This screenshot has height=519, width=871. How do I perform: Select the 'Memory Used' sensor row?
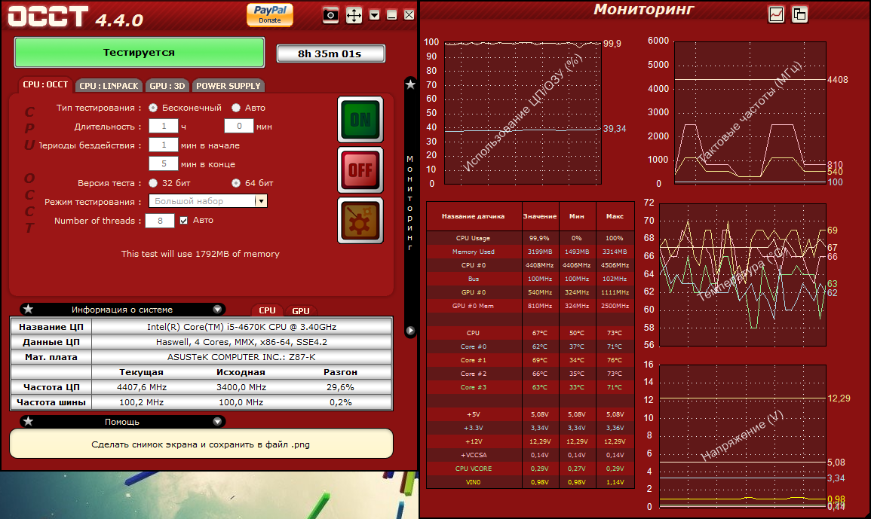(x=530, y=252)
